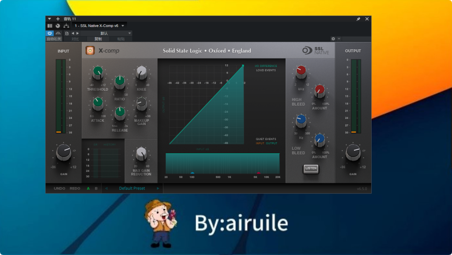
Task: Adjust the green THRESHOLD knob
Action: (98, 72)
